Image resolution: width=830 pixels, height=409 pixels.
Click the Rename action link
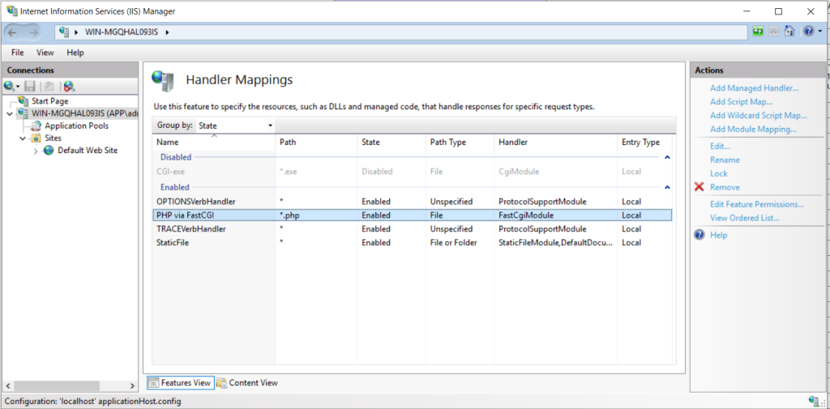(725, 160)
